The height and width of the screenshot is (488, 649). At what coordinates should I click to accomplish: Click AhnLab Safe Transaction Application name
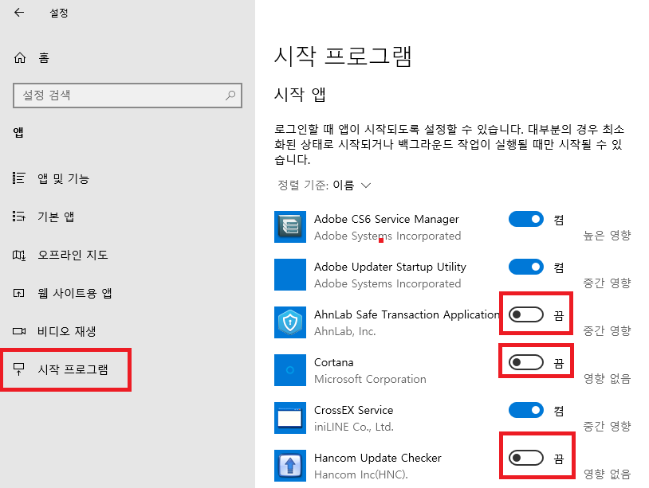click(407, 315)
